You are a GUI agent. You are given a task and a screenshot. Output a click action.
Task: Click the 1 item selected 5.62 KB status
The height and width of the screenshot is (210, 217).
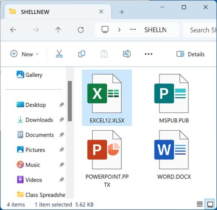(64, 205)
